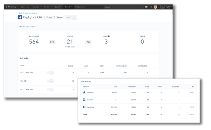Go back to paid campaigns

click(x=27, y=13)
